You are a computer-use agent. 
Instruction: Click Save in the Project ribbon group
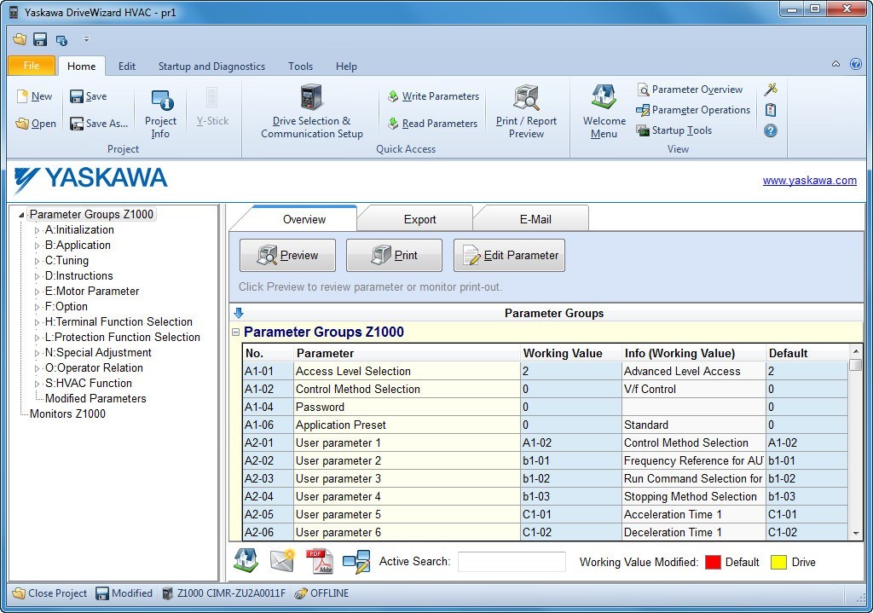click(x=89, y=96)
